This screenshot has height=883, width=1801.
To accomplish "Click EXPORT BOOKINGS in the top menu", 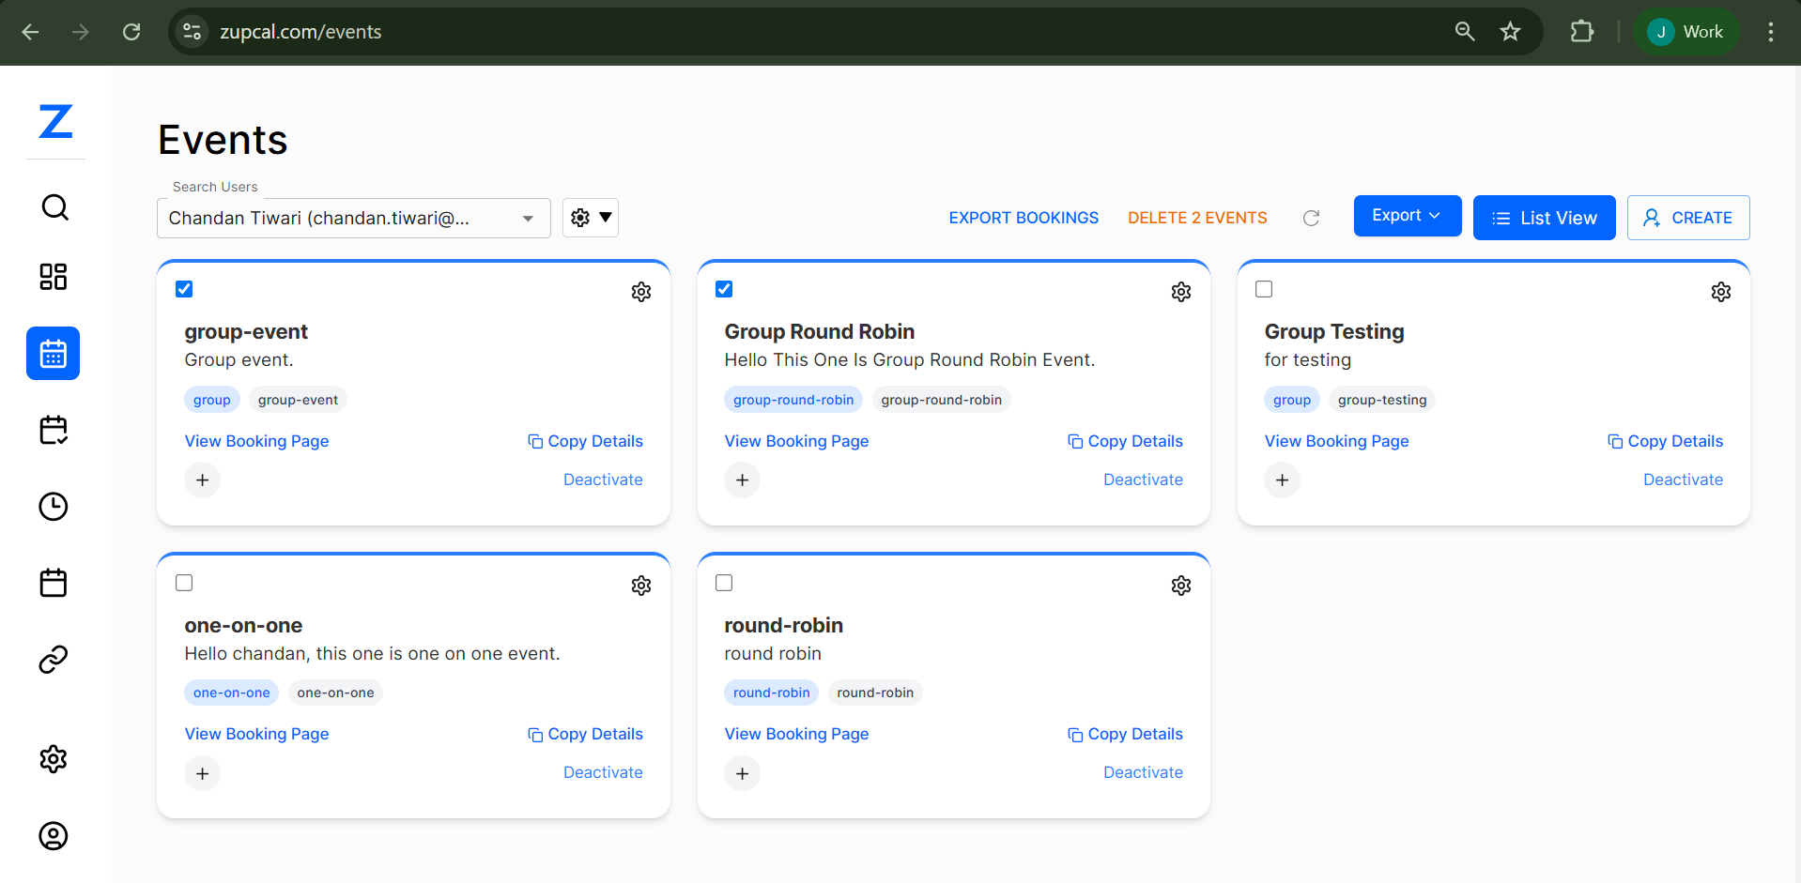I will point(1024,217).
